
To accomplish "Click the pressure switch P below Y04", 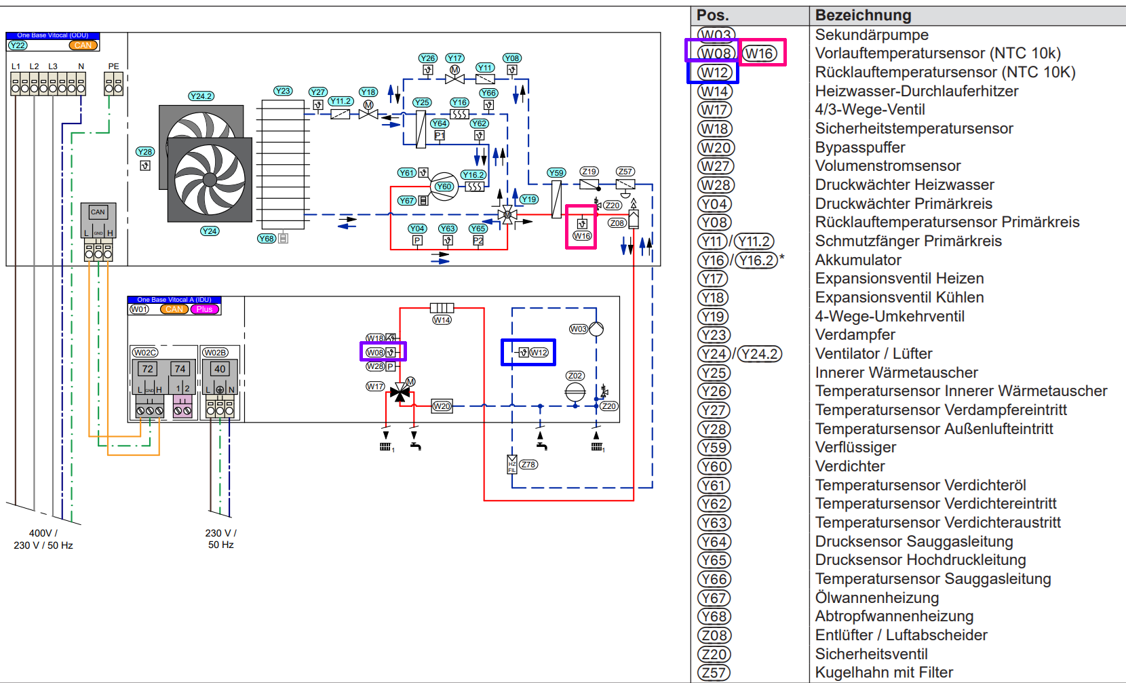I will (417, 241).
